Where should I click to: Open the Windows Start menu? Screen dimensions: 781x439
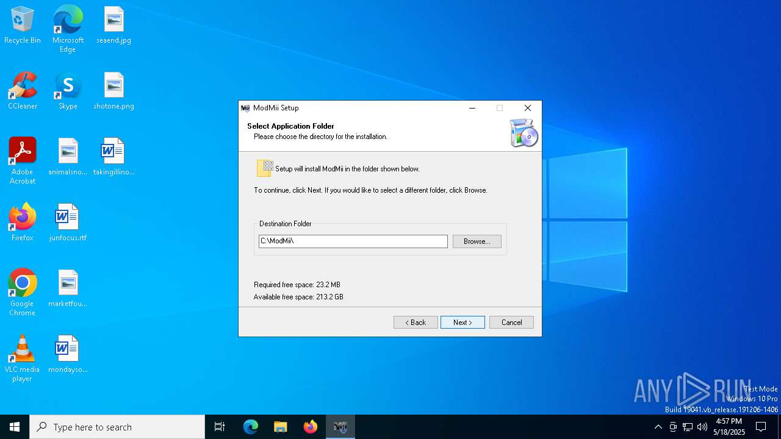pos(15,427)
